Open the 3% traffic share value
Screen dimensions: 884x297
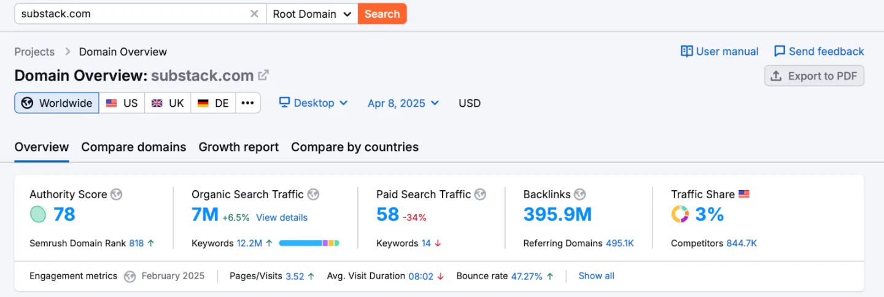click(x=710, y=214)
